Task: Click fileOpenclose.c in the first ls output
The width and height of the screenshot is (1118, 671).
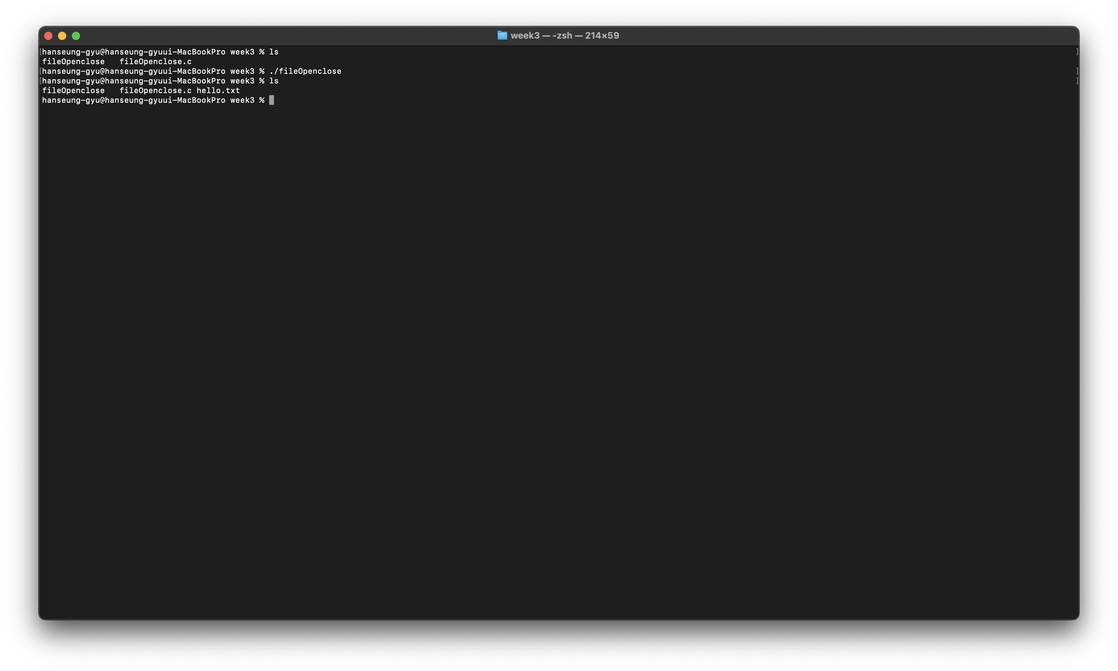Action: pyautogui.click(x=155, y=61)
